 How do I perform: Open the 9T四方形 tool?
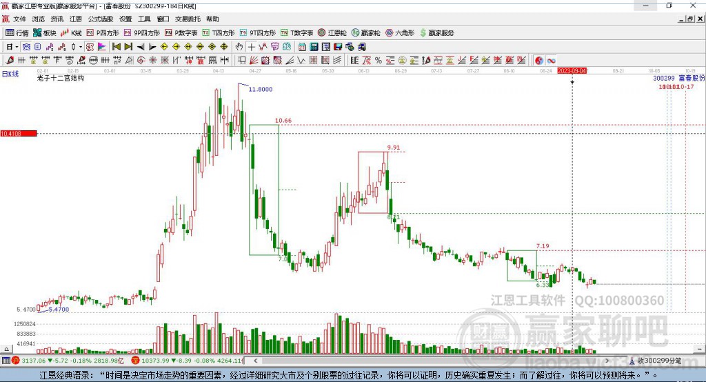click(x=258, y=33)
